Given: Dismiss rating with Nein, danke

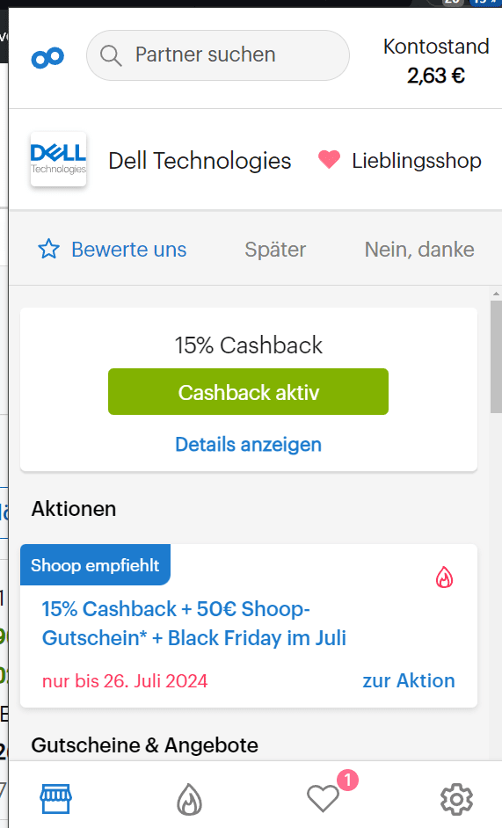Looking at the screenshot, I should (x=419, y=250).
